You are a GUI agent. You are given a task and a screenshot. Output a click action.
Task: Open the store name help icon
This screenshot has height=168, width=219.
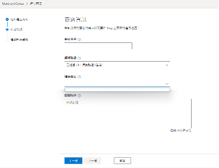79,39
